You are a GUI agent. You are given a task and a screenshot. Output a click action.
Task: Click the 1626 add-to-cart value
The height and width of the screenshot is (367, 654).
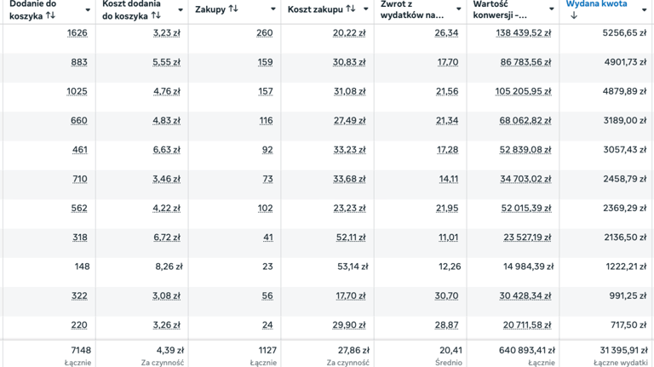click(x=77, y=33)
